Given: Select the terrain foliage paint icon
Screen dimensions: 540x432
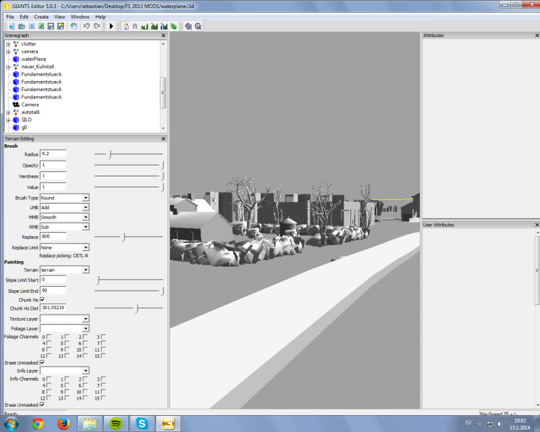Looking at the screenshot, I should pyautogui.click(x=173, y=26).
